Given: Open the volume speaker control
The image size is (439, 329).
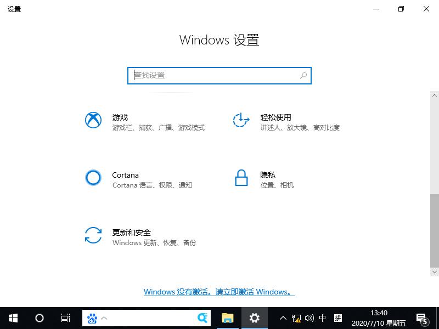Looking at the screenshot, I should coord(308,318).
